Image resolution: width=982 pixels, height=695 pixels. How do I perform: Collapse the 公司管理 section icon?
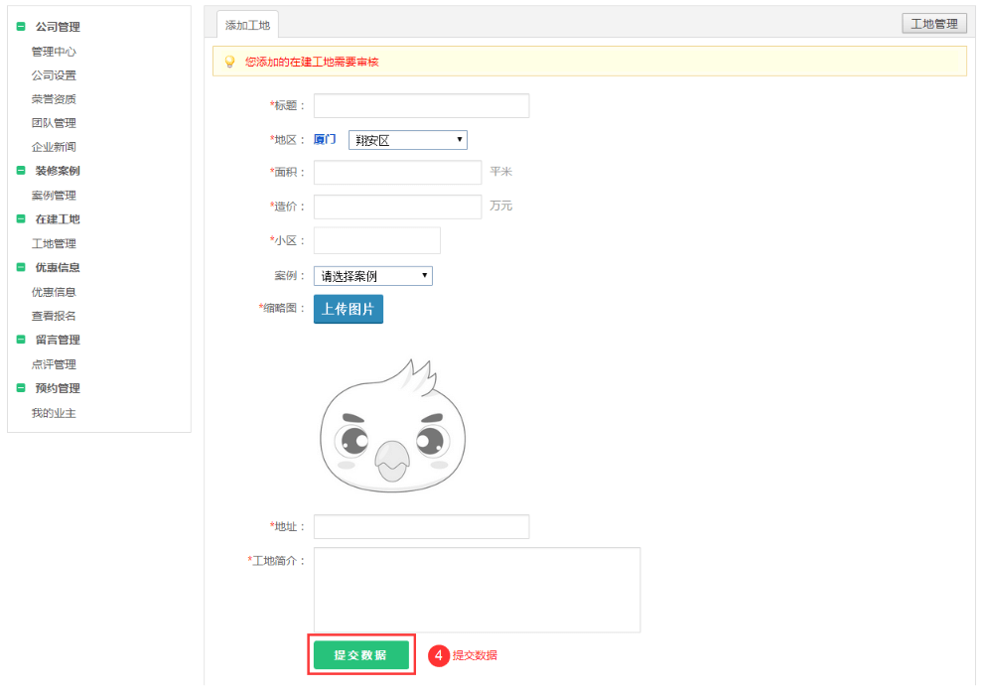pos(21,27)
